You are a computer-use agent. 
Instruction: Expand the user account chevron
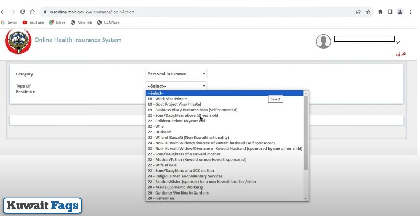398,42
